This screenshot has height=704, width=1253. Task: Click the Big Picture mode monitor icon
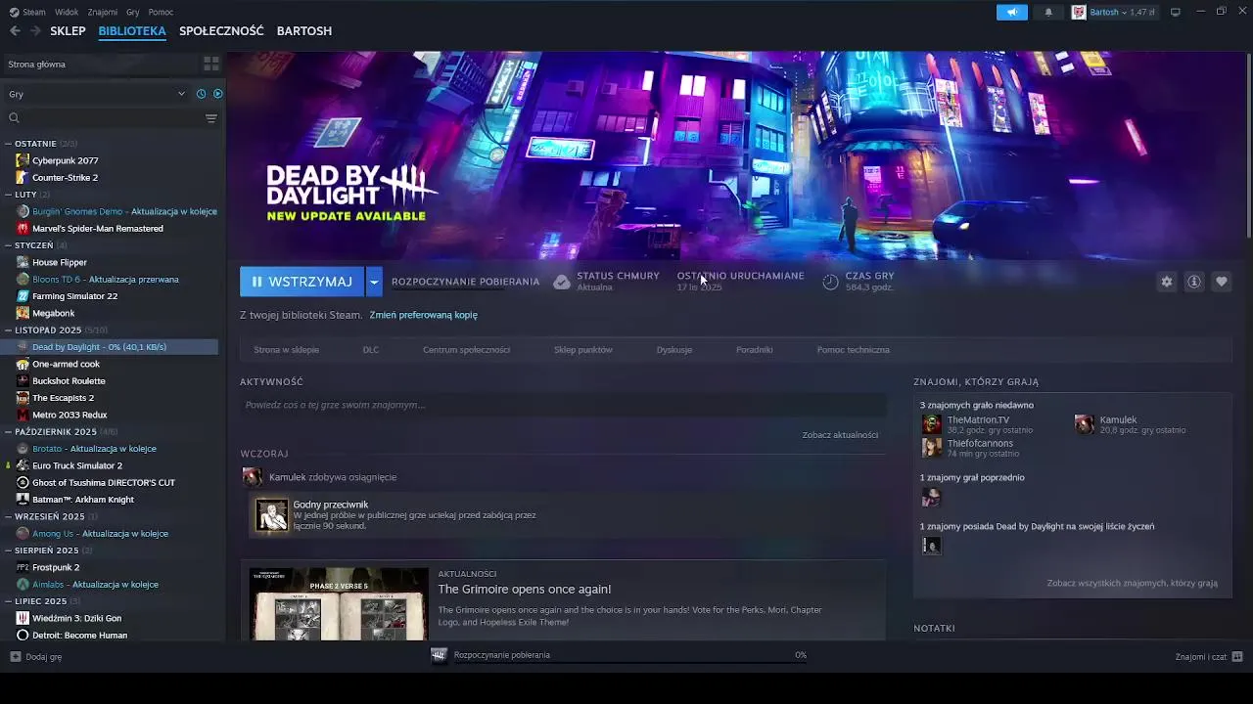[x=1176, y=12]
